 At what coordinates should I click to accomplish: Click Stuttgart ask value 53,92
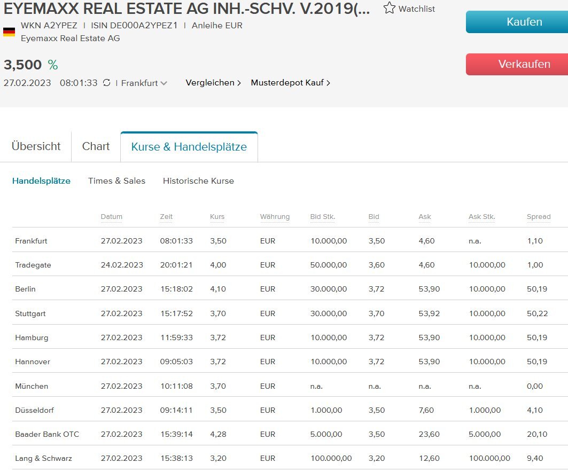429,313
